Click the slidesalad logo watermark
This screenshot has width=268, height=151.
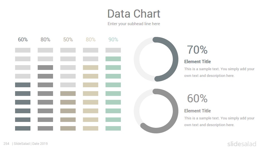pos(242,144)
